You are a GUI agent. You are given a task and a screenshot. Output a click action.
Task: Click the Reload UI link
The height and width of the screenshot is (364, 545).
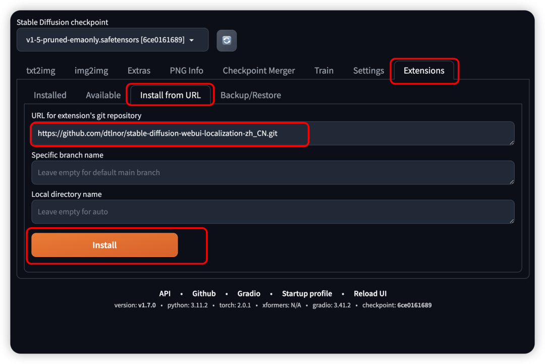(370, 293)
